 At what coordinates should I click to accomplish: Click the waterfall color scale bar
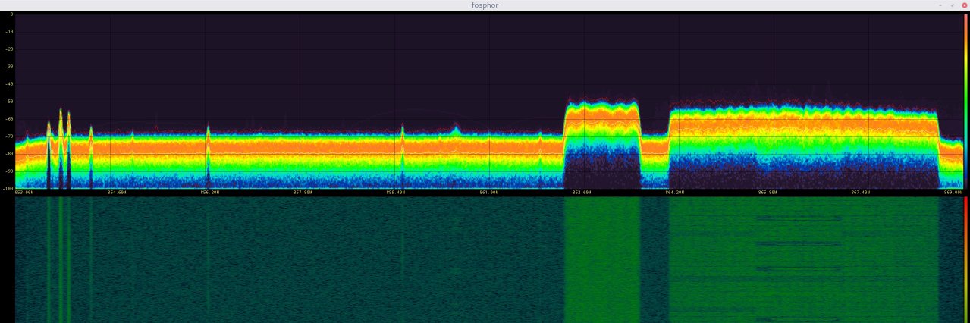pos(965,260)
